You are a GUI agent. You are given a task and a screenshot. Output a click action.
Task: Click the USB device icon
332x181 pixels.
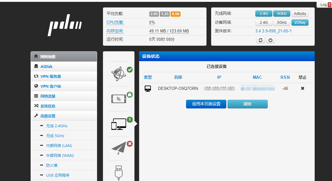point(119,172)
